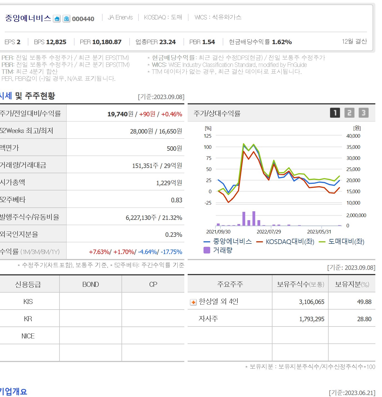Select the 49.88 ownership percentage
Image resolution: width=382 pixels, height=397 pixels.
(364, 302)
